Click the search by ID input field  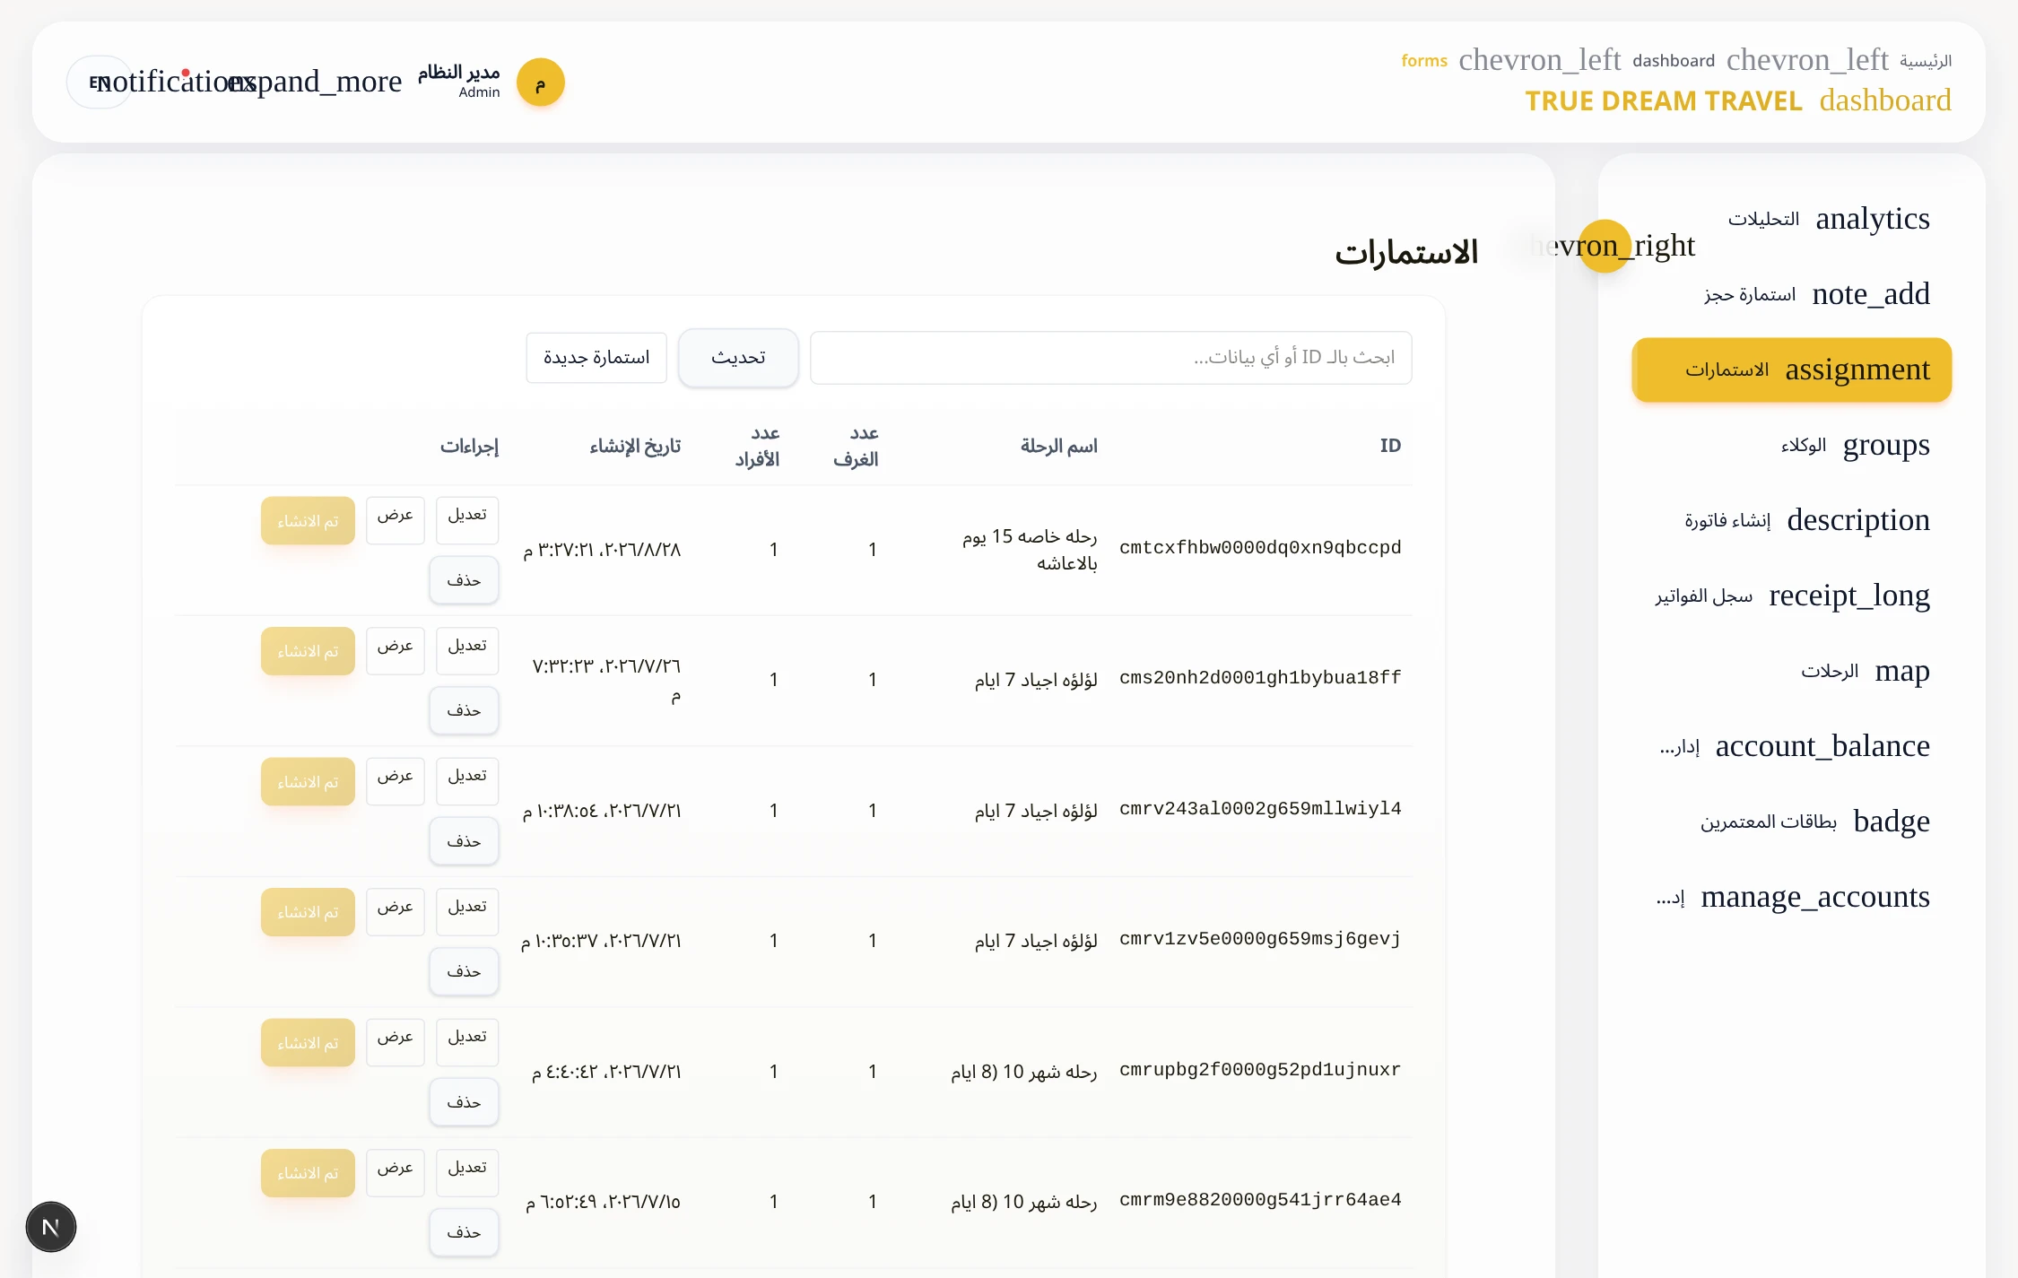coord(1110,358)
